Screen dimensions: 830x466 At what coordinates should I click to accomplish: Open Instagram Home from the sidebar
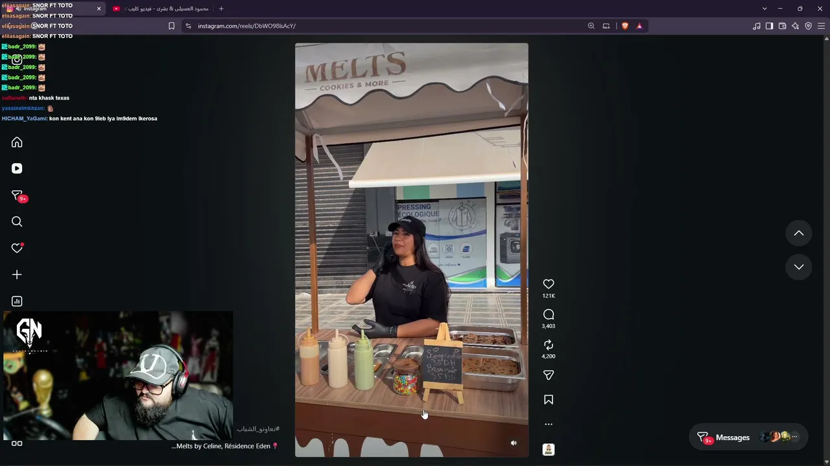point(17,142)
